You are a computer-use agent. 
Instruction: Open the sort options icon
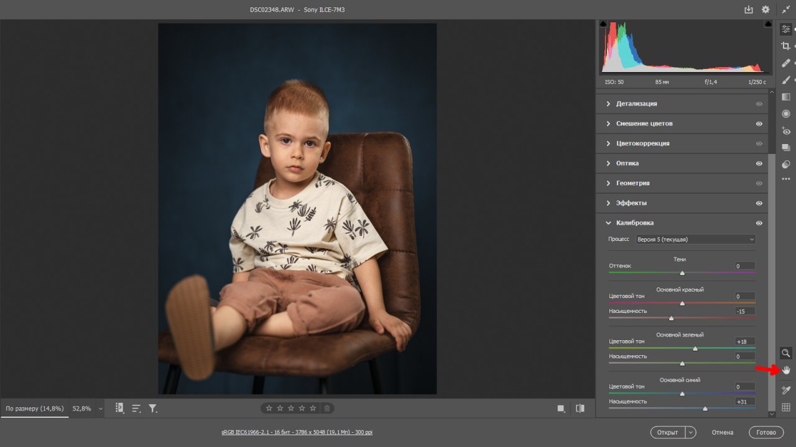[x=136, y=409]
